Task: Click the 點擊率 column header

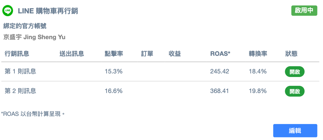Action: (x=114, y=54)
